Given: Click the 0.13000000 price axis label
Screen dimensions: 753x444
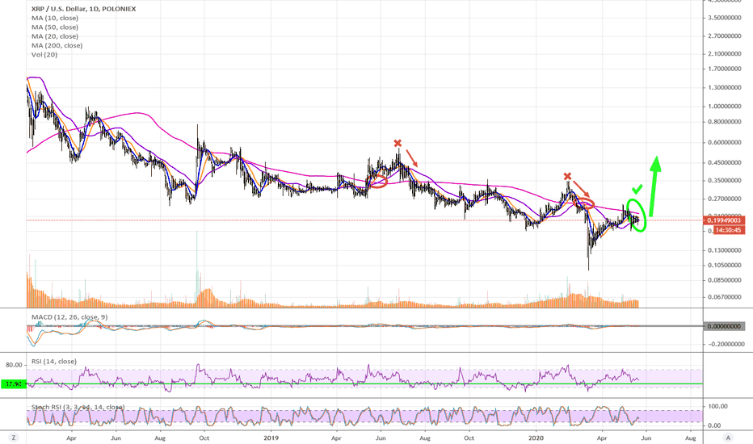Looking at the screenshot, I should pos(724,250).
